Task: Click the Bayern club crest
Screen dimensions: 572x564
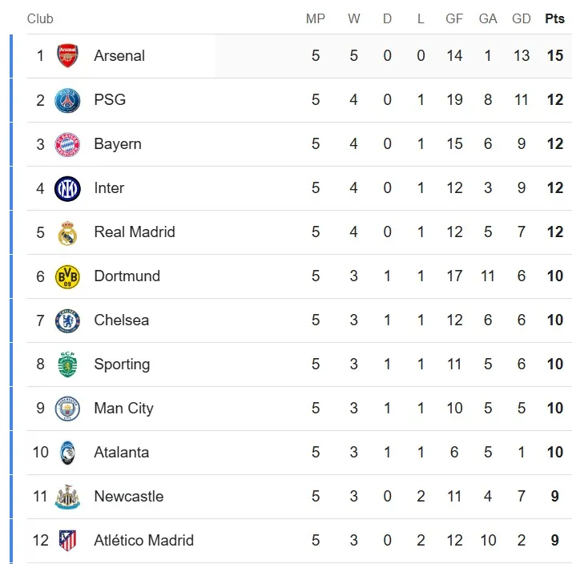Action: click(67, 144)
